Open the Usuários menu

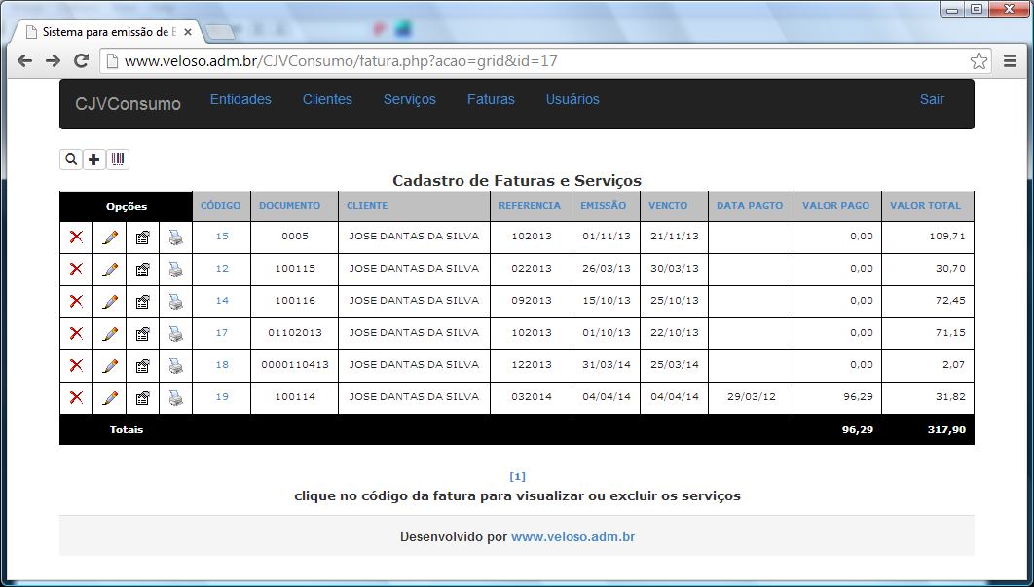point(572,99)
